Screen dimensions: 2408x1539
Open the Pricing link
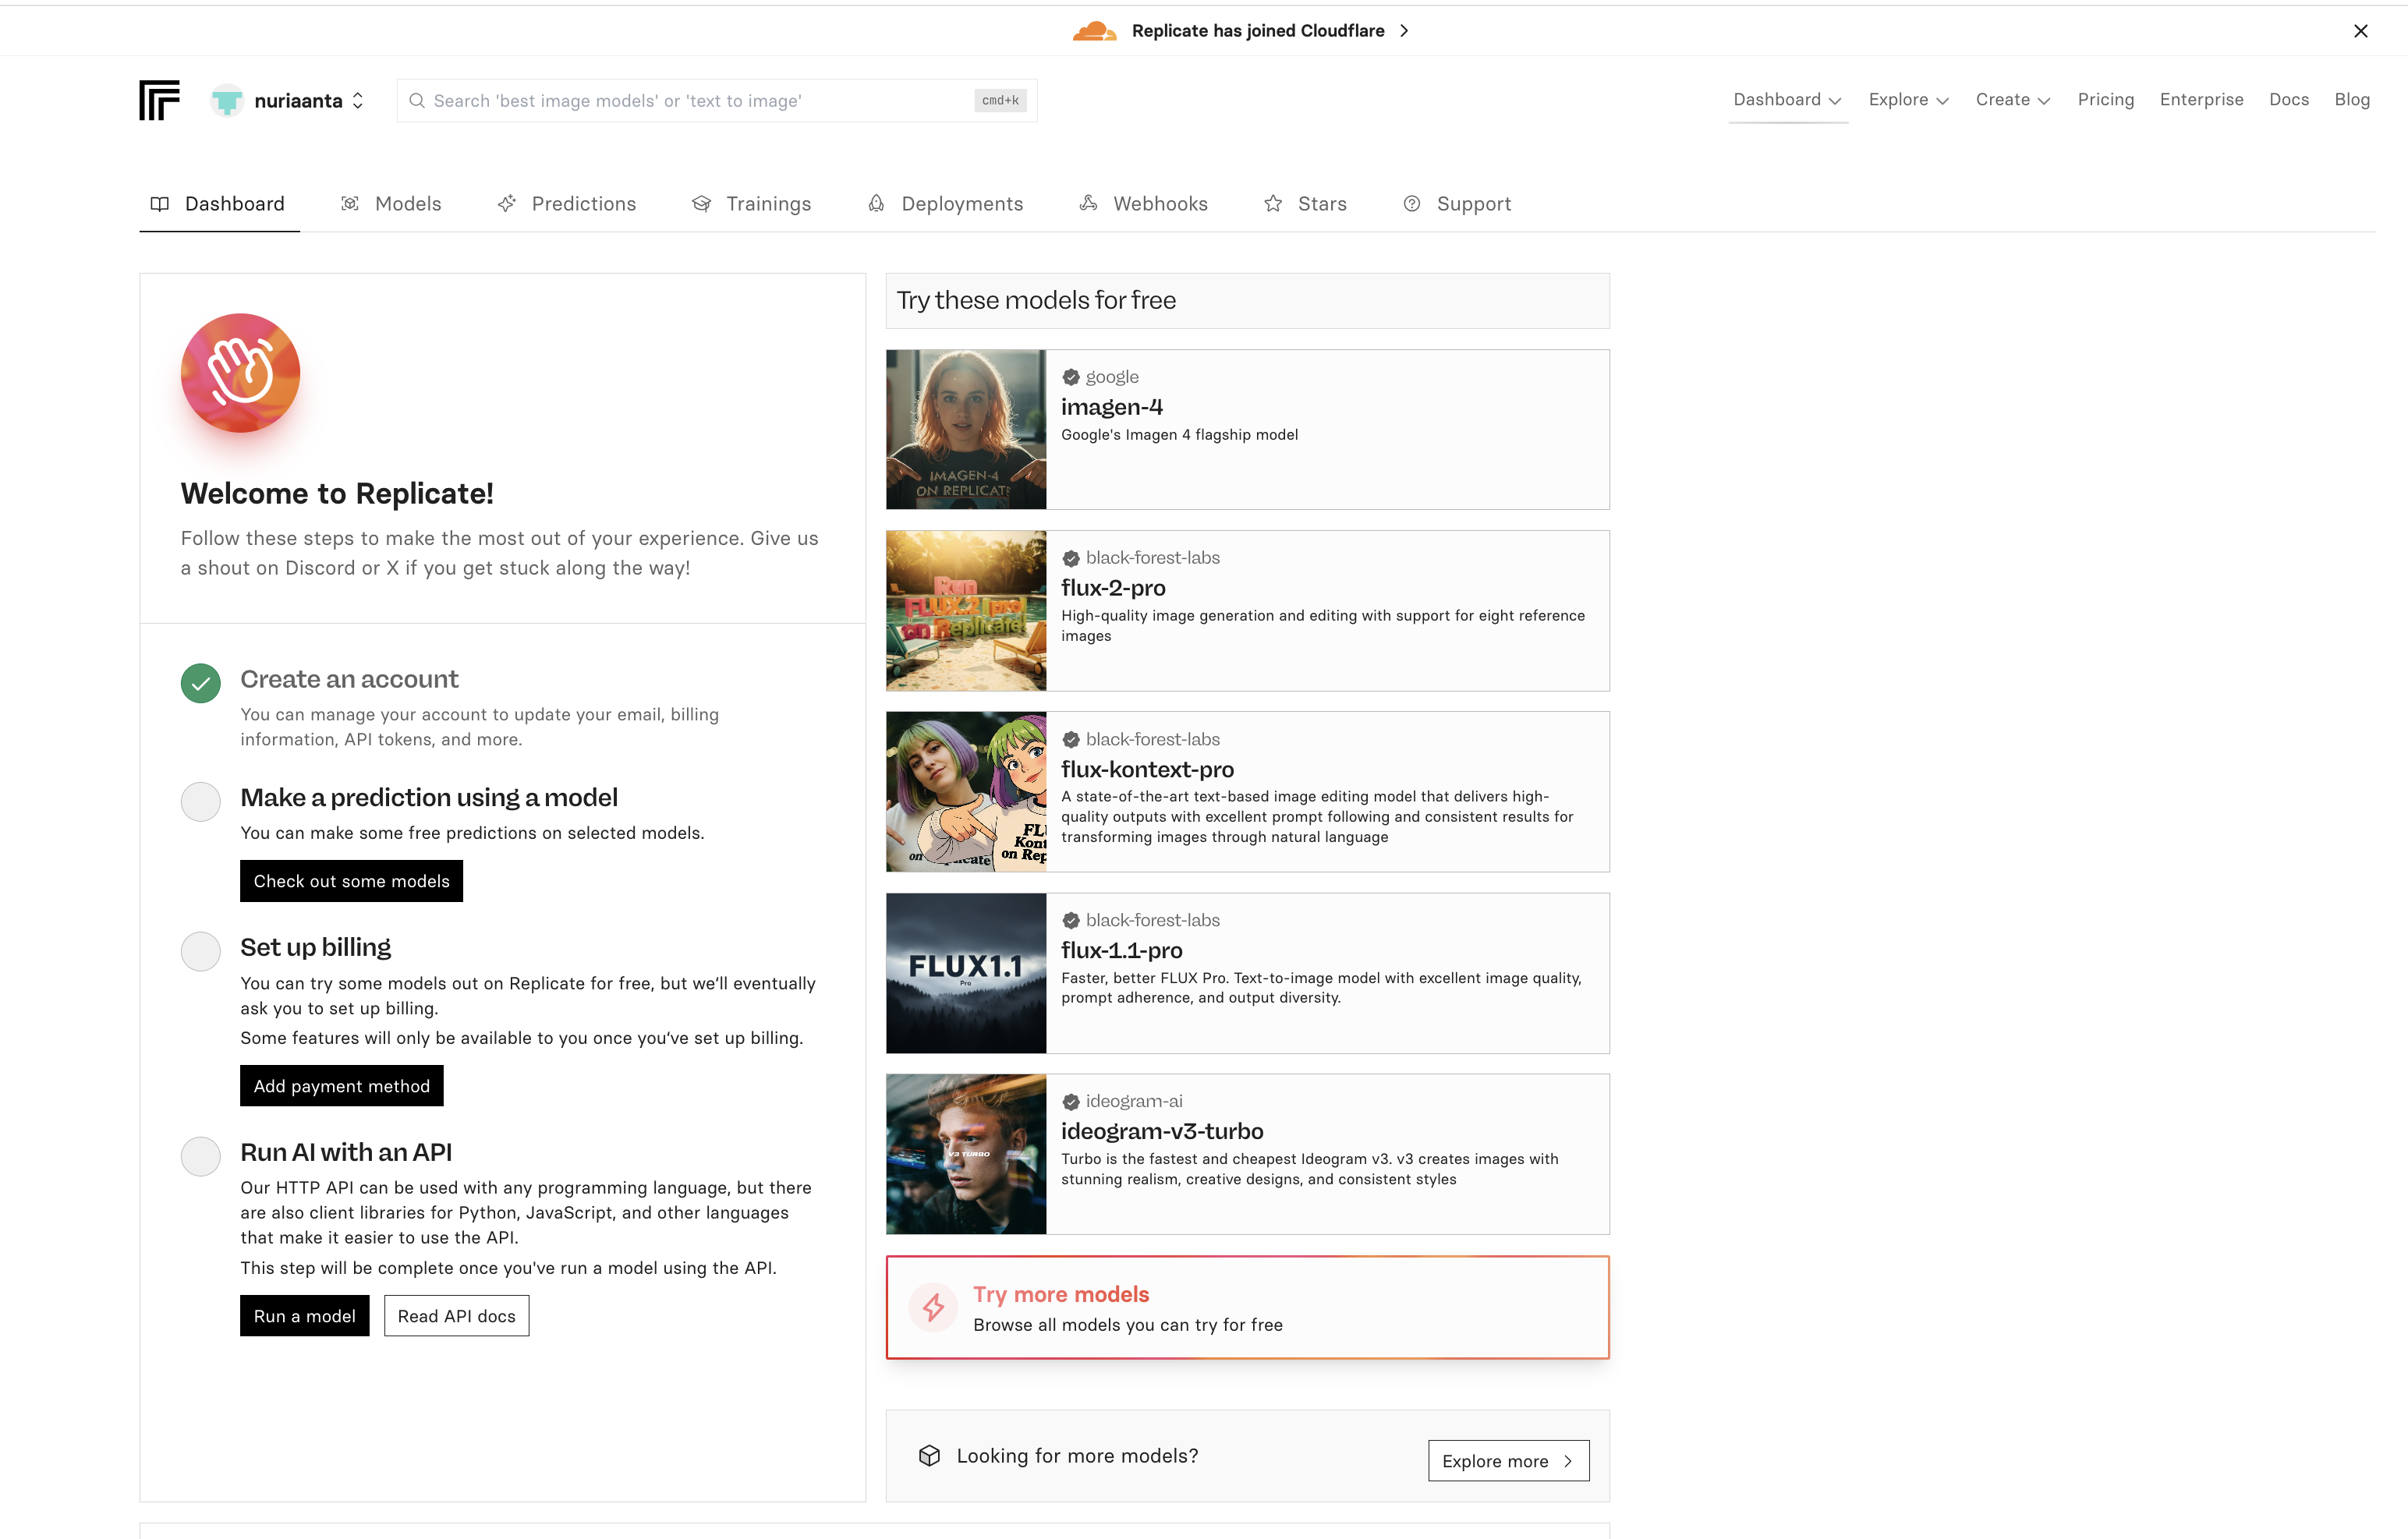(x=2105, y=99)
